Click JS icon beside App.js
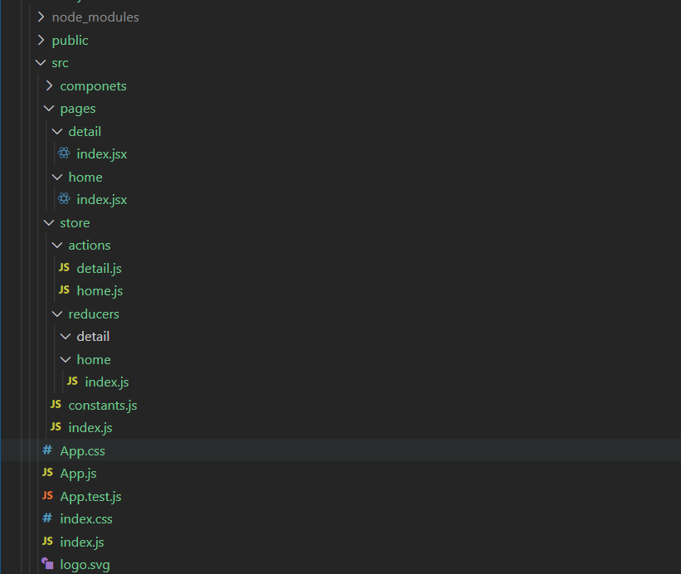Screen dimensions: 681x574 (48, 473)
